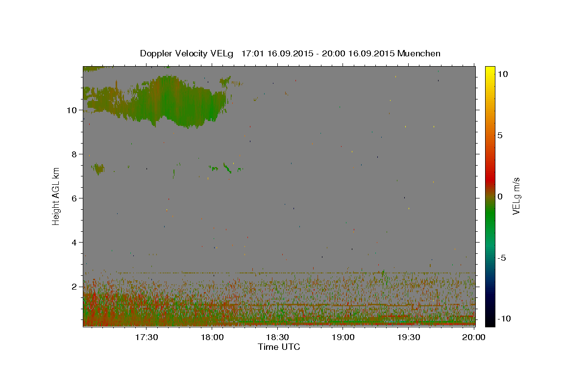Click the colorbar tick label -10
The width and height of the screenshot is (588, 392).
503,318
